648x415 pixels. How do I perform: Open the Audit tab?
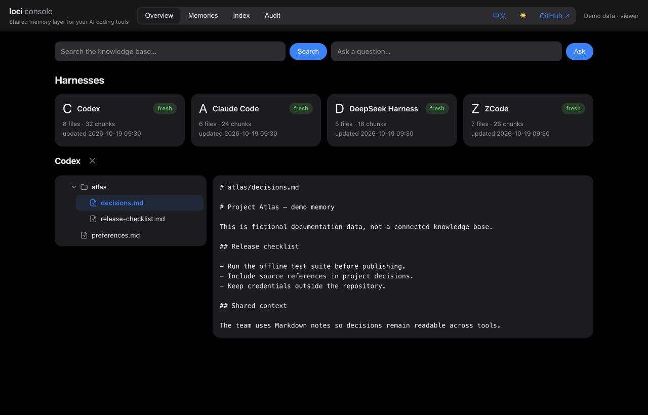coord(272,15)
